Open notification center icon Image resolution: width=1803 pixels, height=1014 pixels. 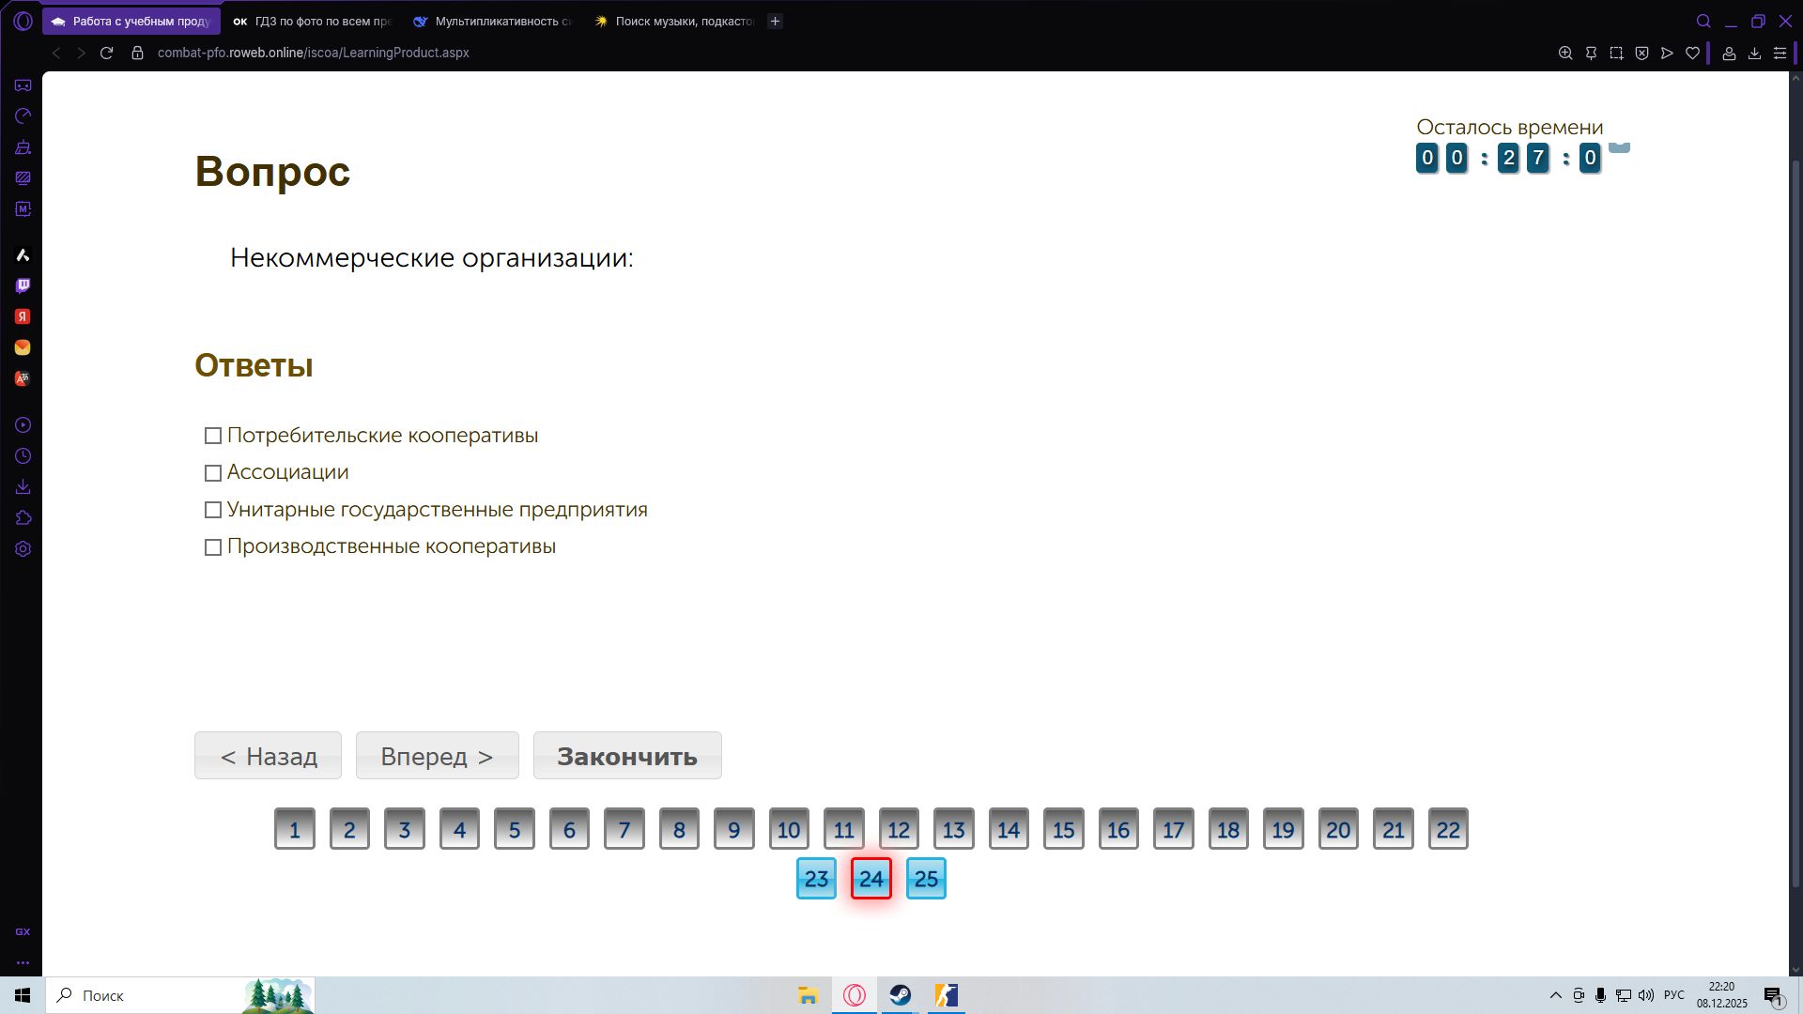point(1773,995)
